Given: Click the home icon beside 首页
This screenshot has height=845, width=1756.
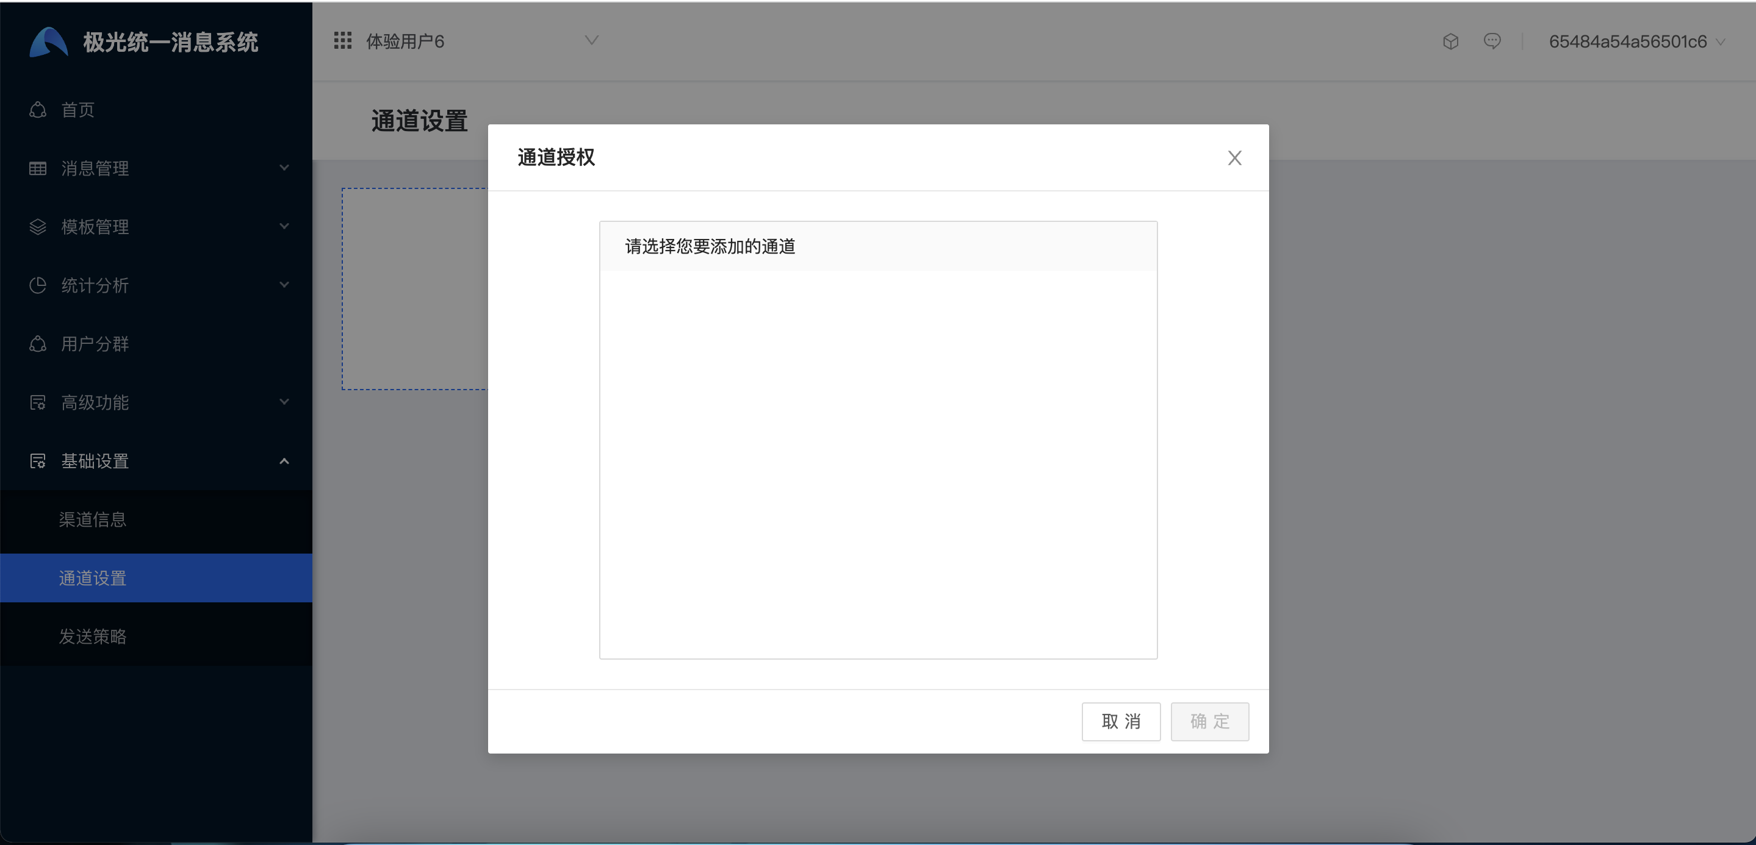Looking at the screenshot, I should pyautogui.click(x=38, y=110).
